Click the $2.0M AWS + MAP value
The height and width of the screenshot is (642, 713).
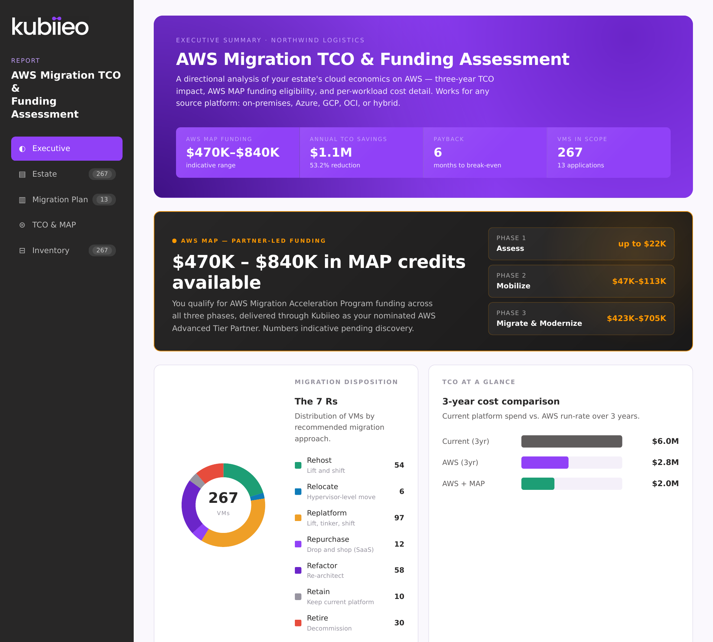[x=665, y=484]
